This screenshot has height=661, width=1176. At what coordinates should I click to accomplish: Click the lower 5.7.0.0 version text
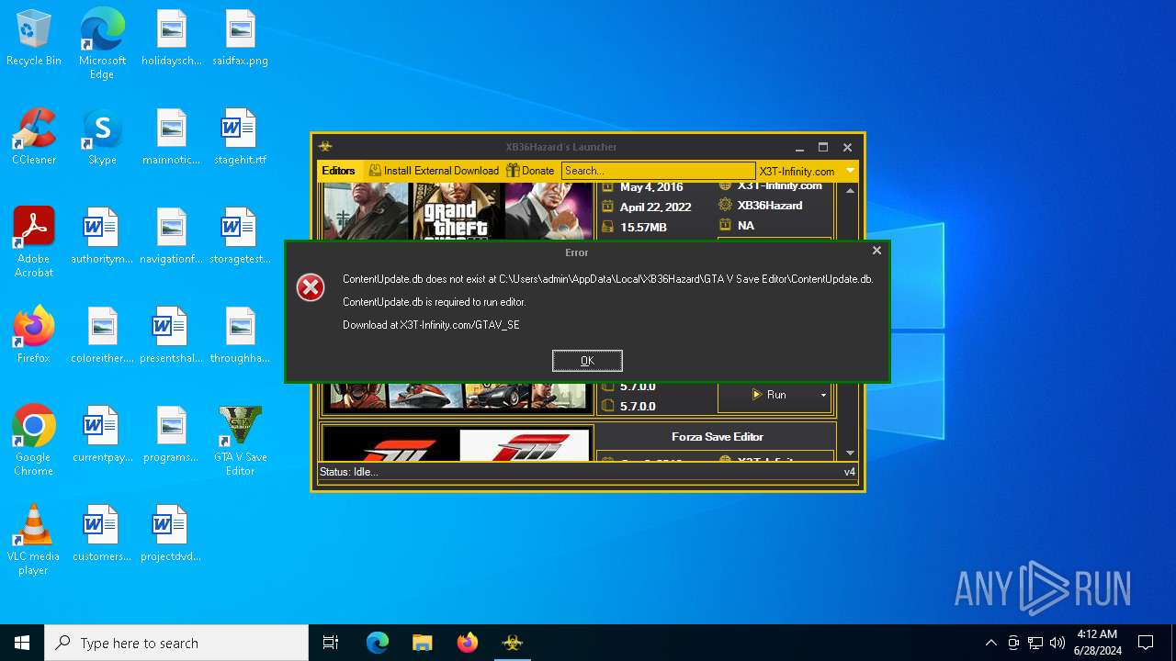(638, 406)
